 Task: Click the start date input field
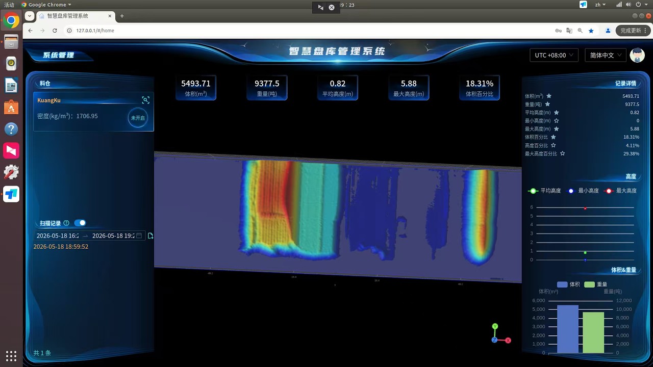[58, 235]
